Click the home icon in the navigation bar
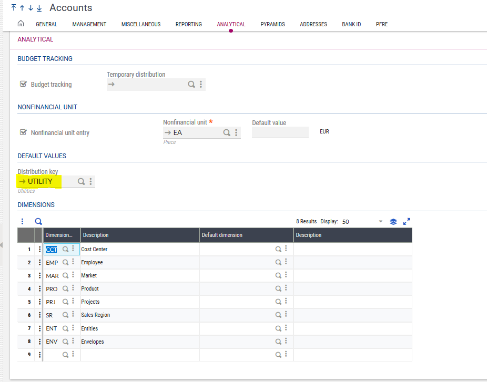The image size is (487, 382). 21,24
